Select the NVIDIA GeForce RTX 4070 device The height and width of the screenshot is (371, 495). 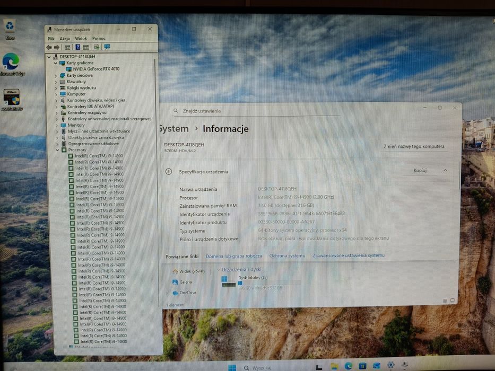(96, 69)
